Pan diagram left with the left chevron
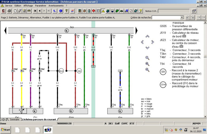The height and width of the screenshot is (134, 207). tap(142, 42)
